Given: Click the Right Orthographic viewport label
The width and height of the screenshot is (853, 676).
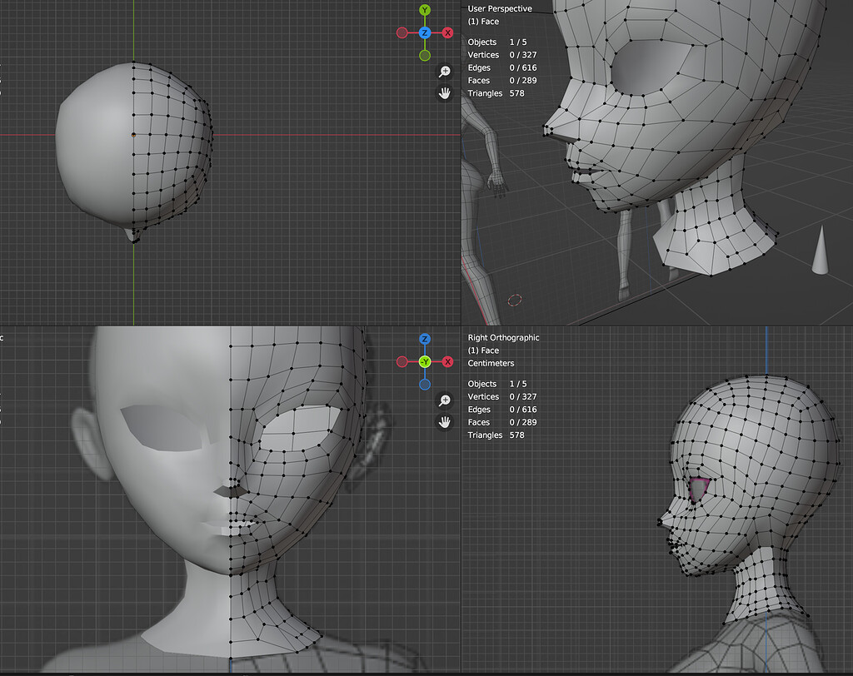Looking at the screenshot, I should [x=502, y=338].
